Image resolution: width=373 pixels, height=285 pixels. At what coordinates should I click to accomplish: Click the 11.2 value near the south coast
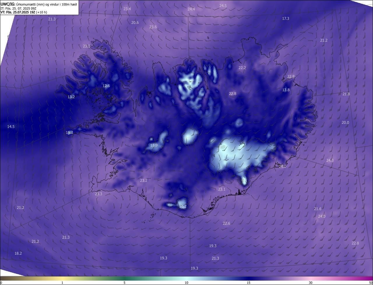click(182, 207)
